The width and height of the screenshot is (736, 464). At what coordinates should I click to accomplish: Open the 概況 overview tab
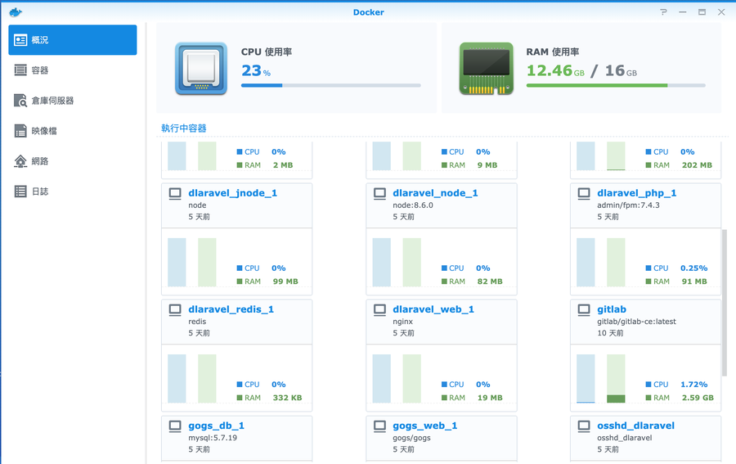[x=73, y=40]
